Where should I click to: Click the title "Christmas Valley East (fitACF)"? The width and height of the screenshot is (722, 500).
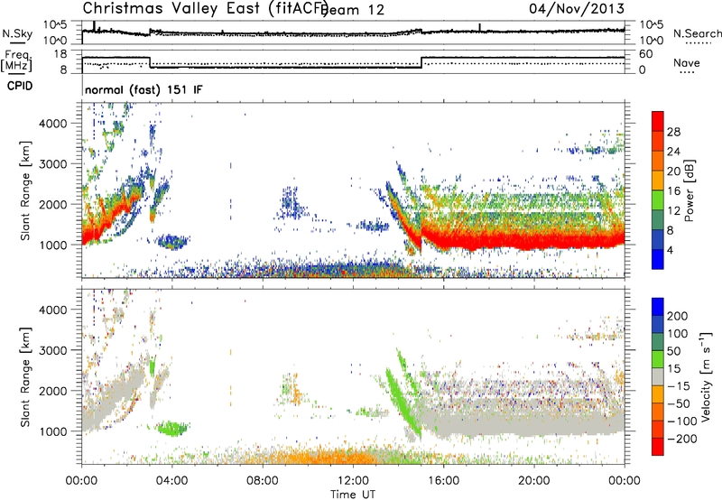click(x=206, y=8)
